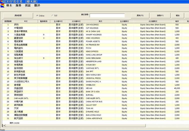Select the MEXAN cell

point(100,88)
